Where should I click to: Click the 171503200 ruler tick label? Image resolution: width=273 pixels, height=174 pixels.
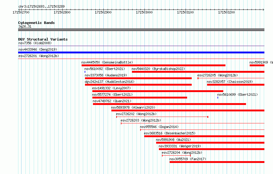[226, 12]
